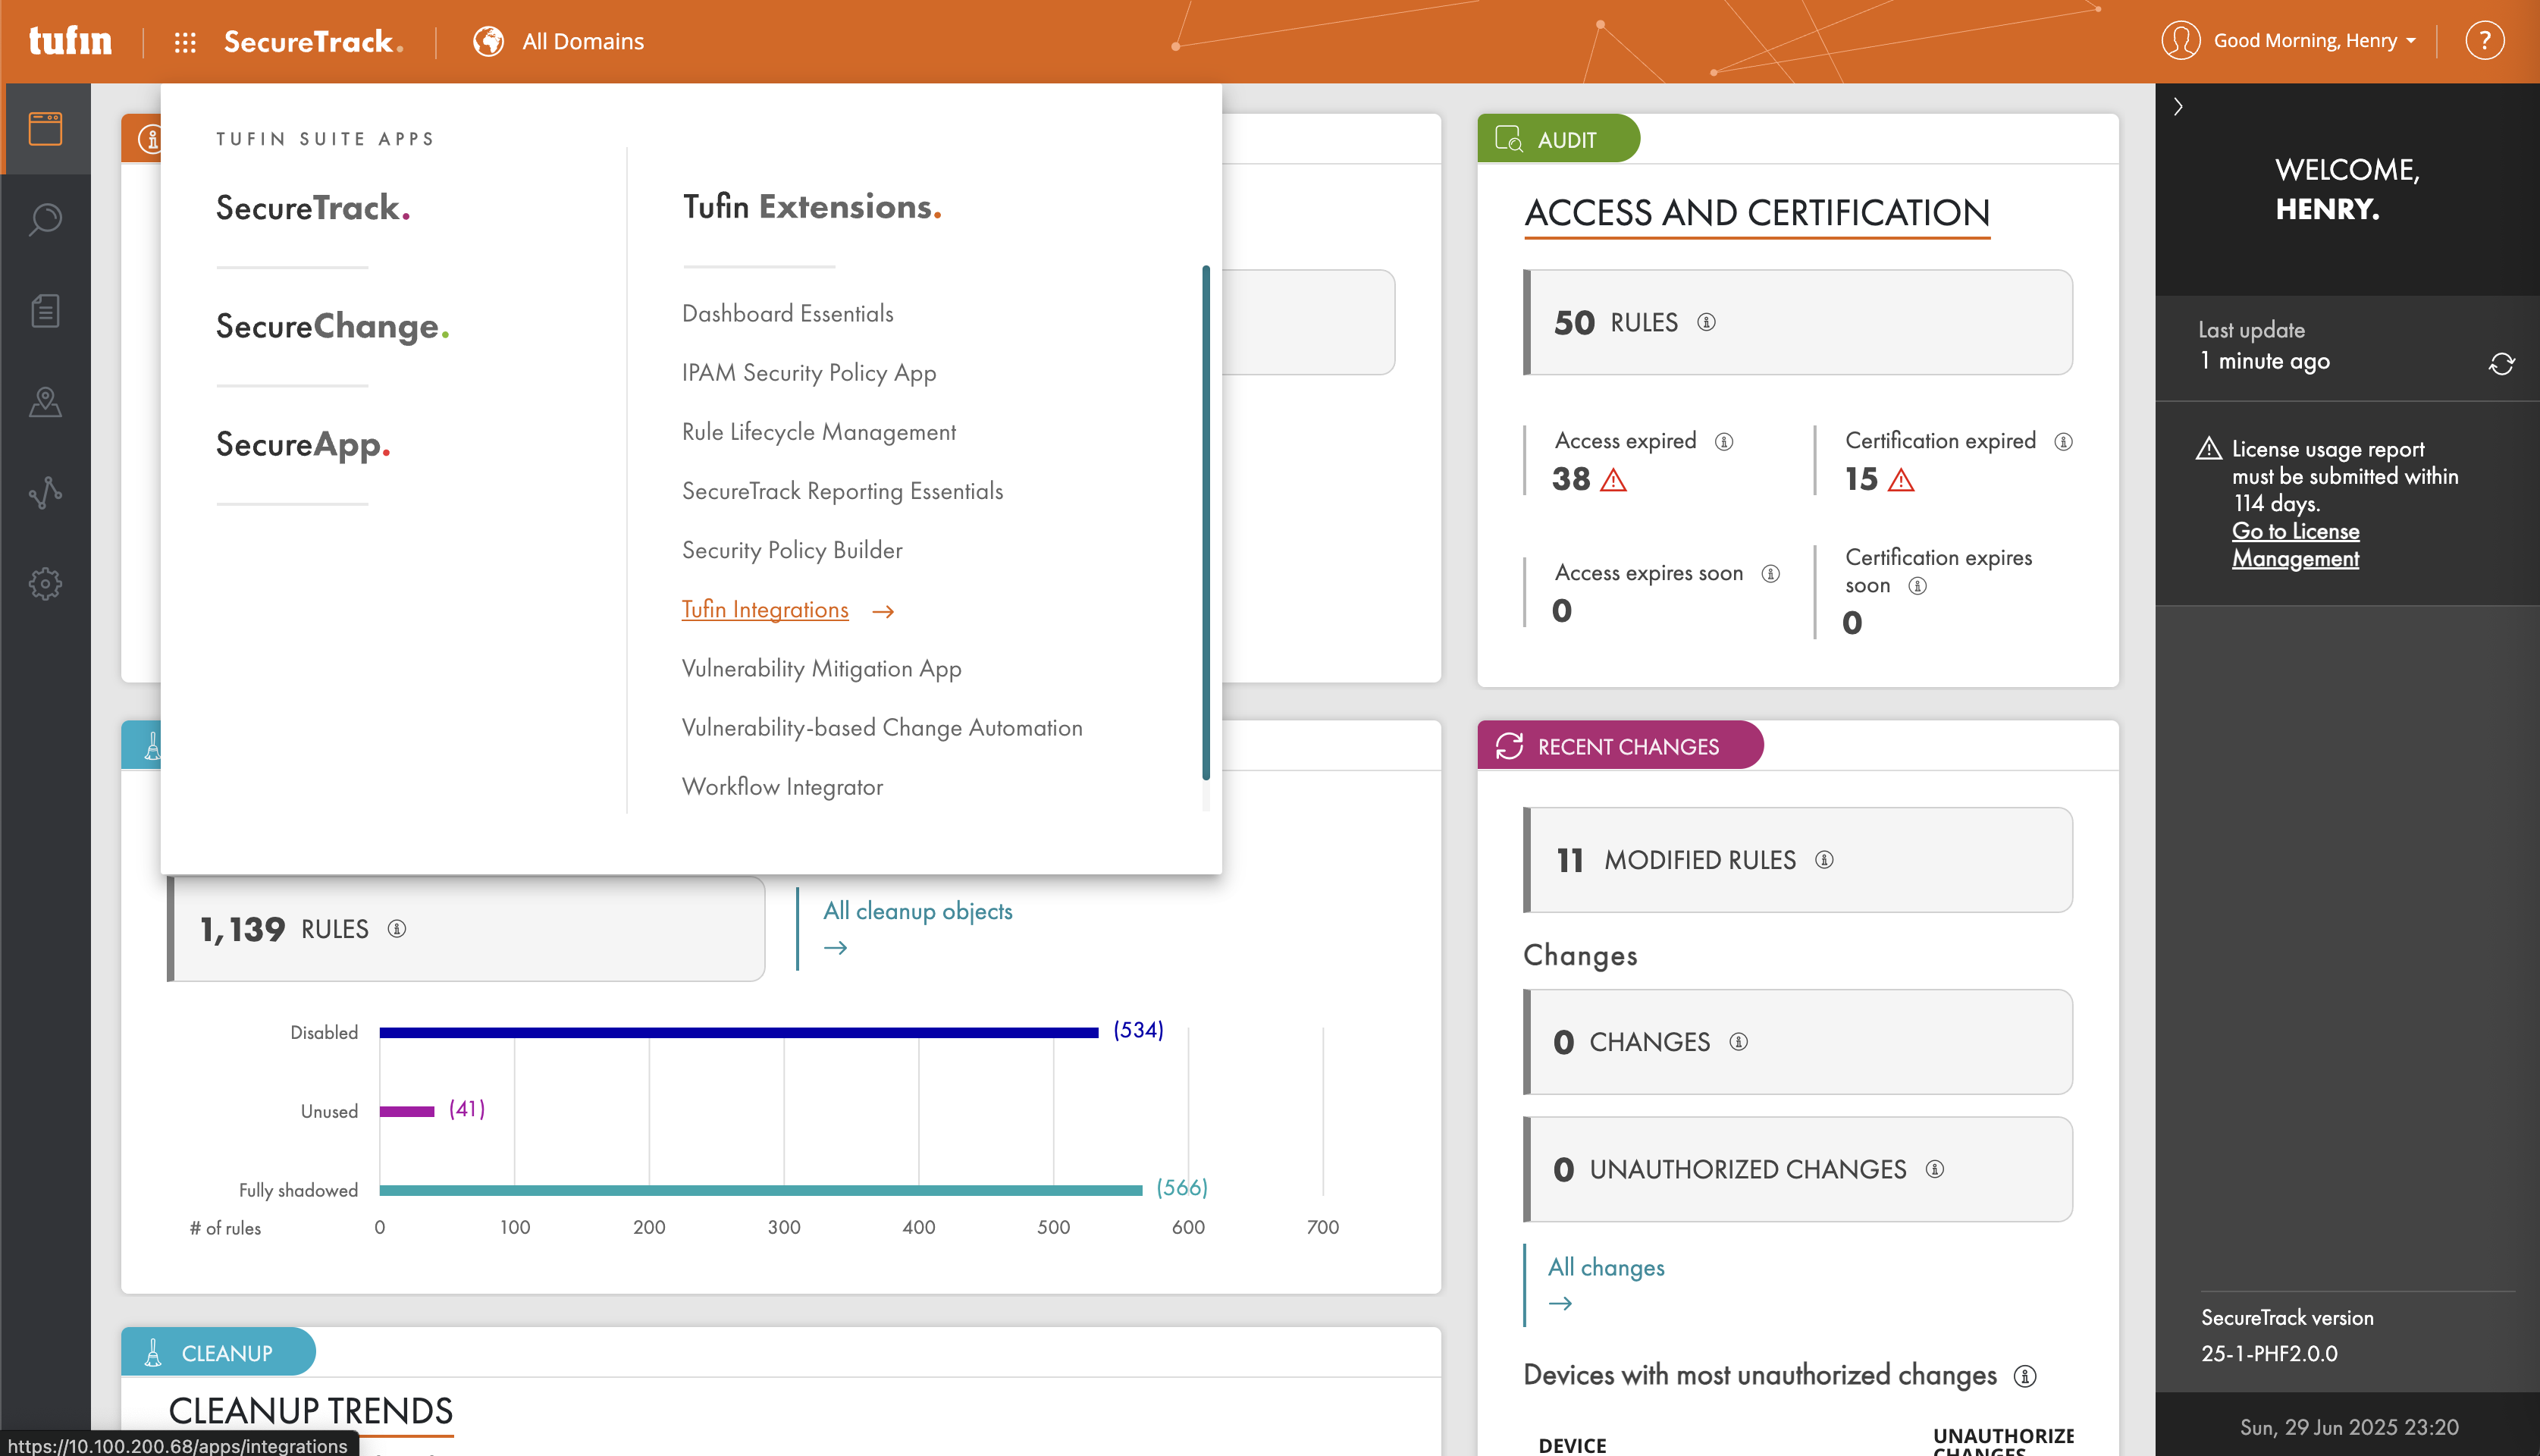Viewport: 2540px width, 1456px height.
Task: Click the 50 RULES audit card
Action: 1797,323
